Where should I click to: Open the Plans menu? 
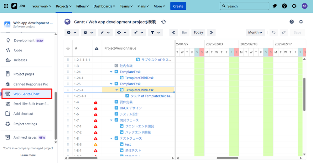143,6
